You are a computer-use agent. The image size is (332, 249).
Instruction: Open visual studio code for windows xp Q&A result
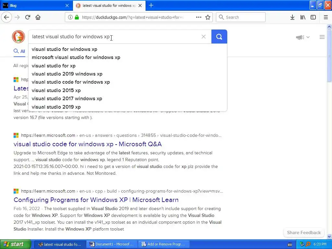pos(88,144)
